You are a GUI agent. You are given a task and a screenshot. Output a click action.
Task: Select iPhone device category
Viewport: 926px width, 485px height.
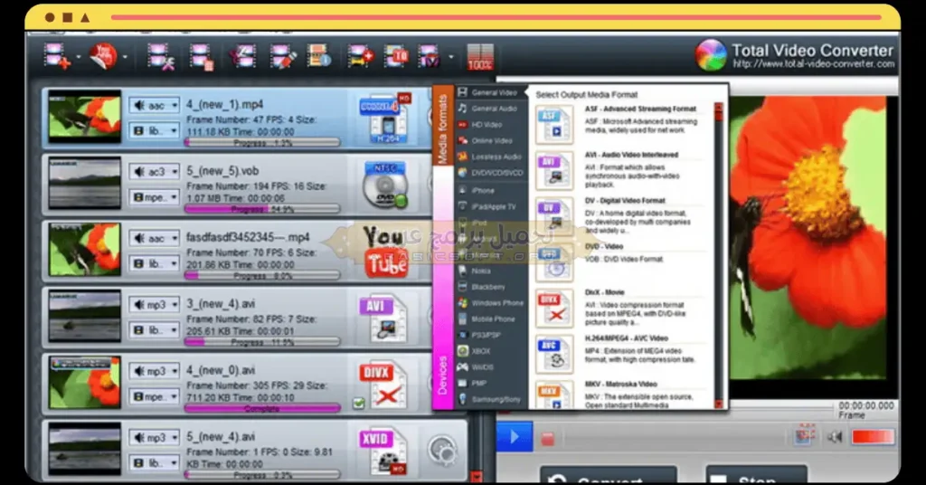point(477,190)
